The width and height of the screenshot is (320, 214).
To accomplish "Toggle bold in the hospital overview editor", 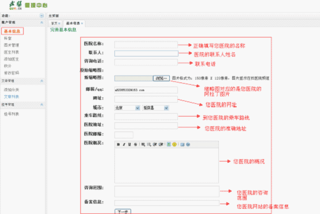I will (118, 145).
